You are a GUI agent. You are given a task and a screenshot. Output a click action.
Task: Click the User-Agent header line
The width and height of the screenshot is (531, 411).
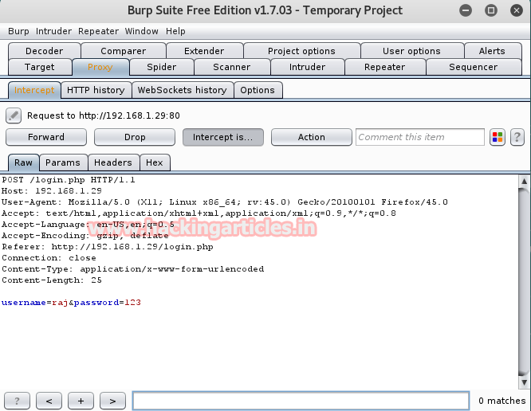(225, 202)
